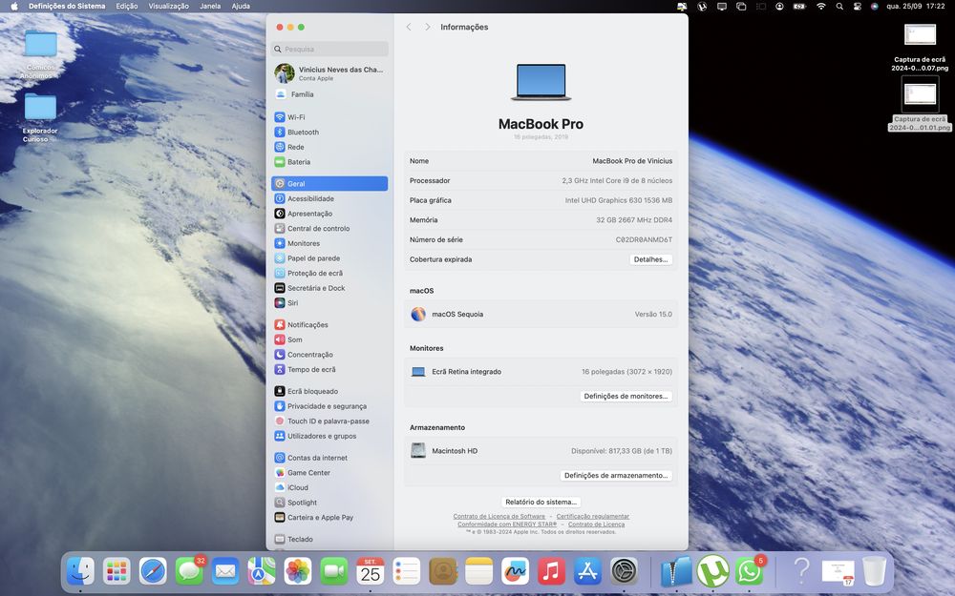Open Tempo de ecrã settings
Image resolution: width=955 pixels, height=596 pixels.
(329, 369)
